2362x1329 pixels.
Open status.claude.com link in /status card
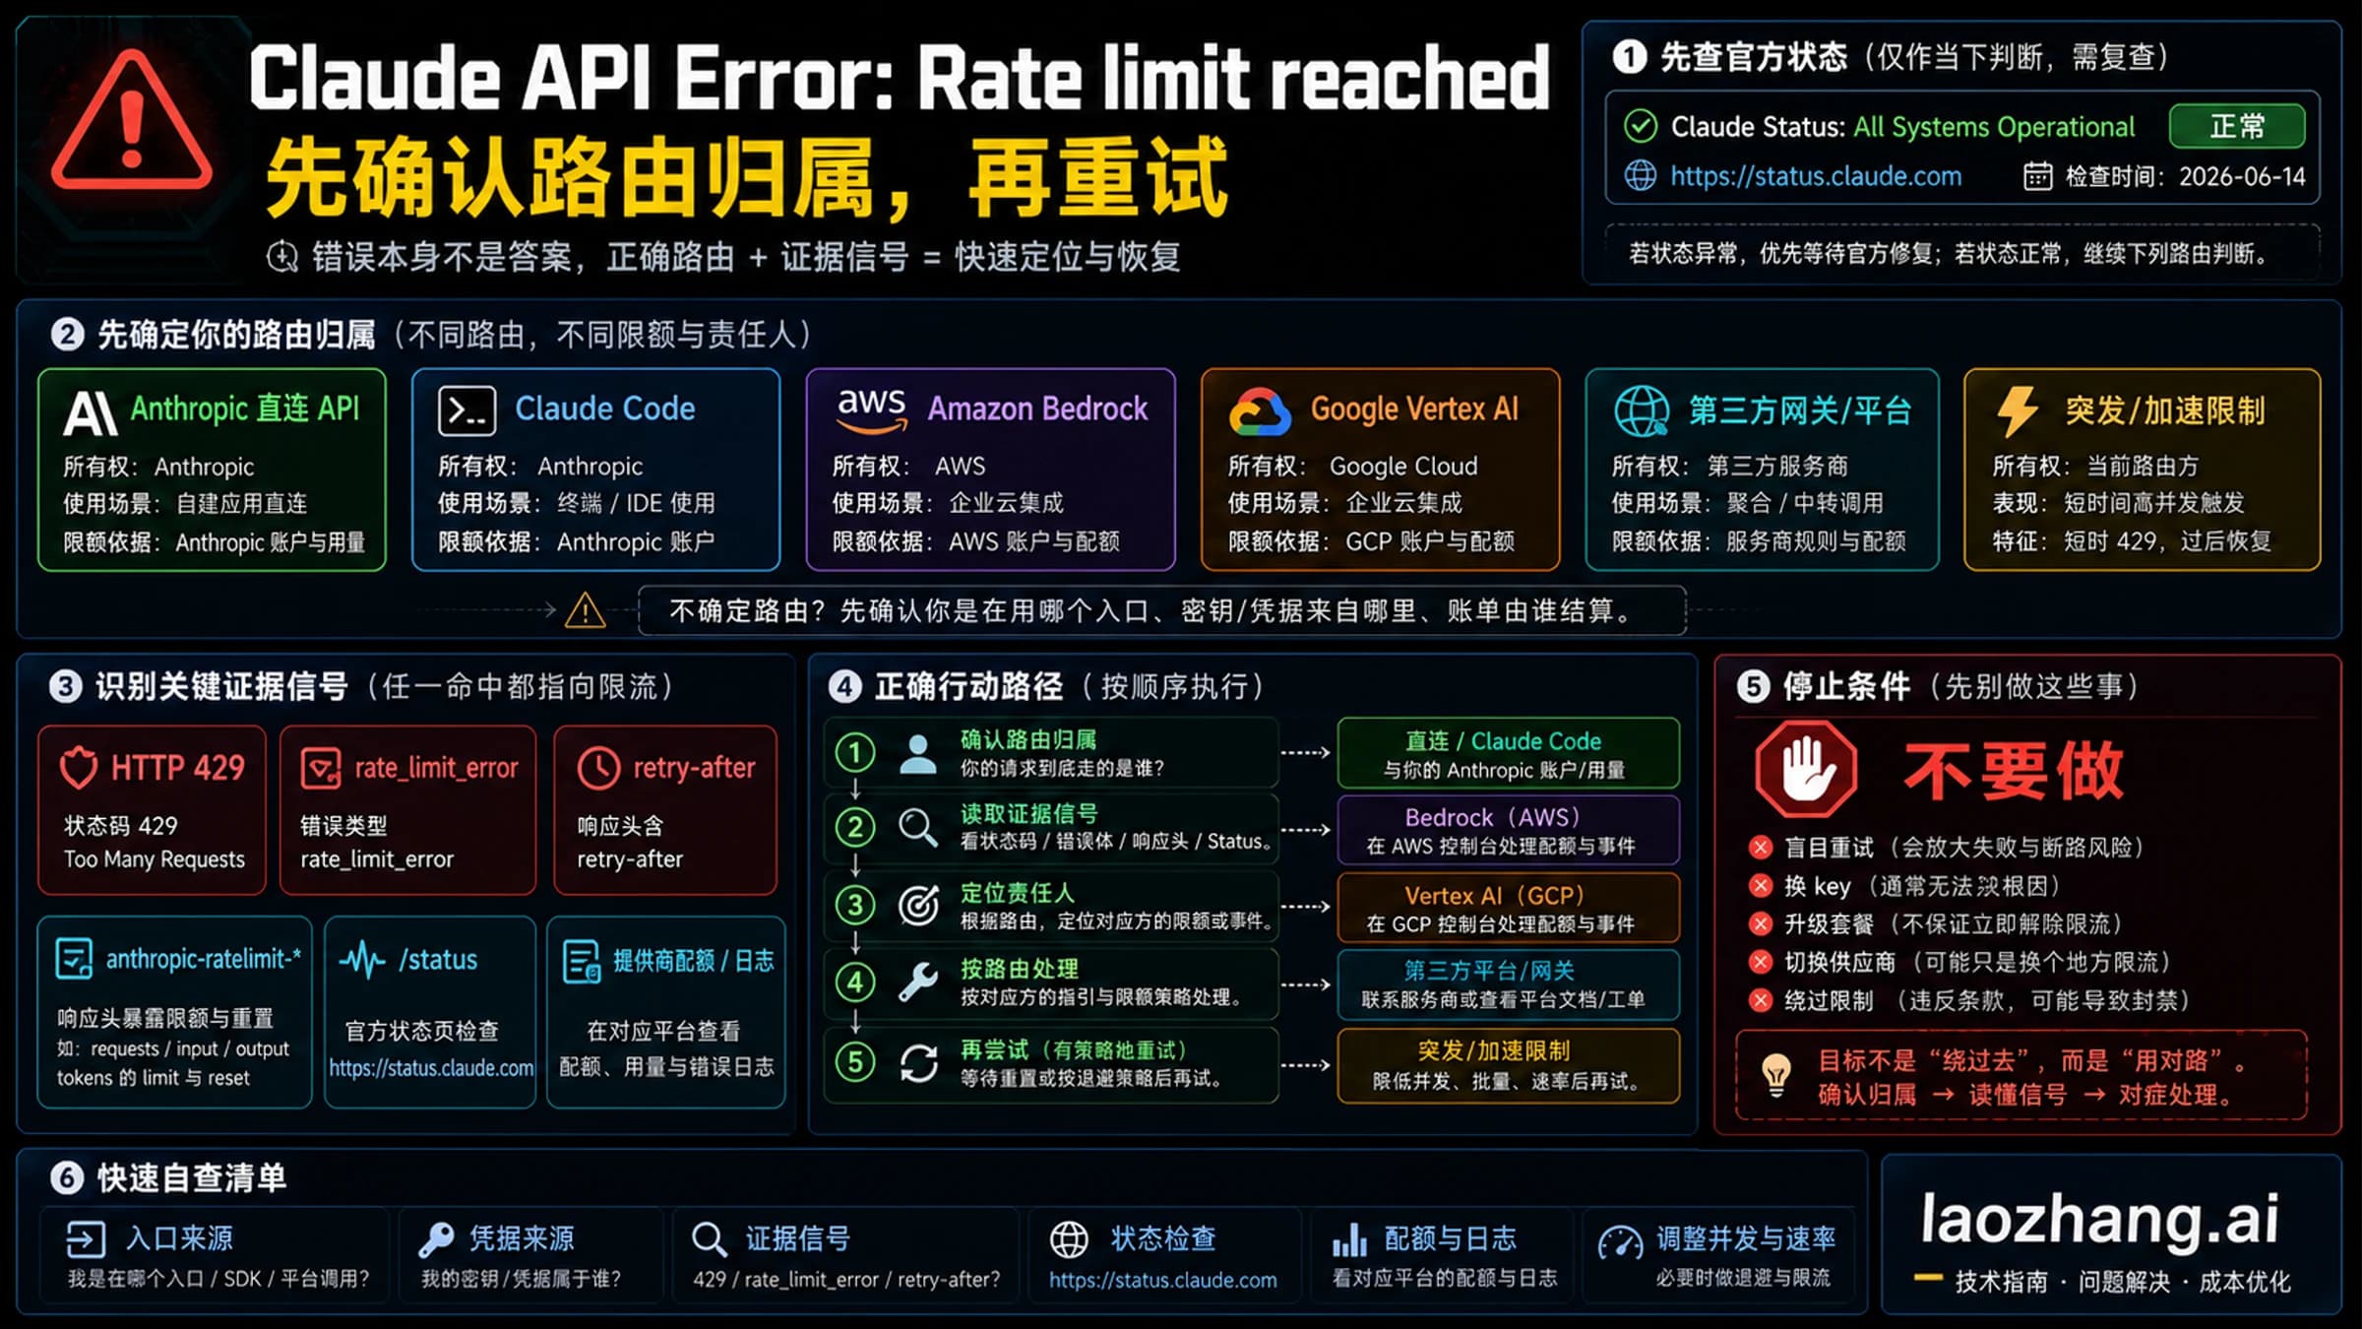(431, 1068)
